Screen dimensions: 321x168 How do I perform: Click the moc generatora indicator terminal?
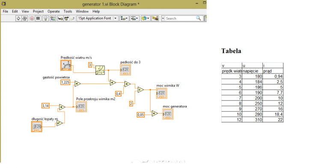[x=168, y=114]
